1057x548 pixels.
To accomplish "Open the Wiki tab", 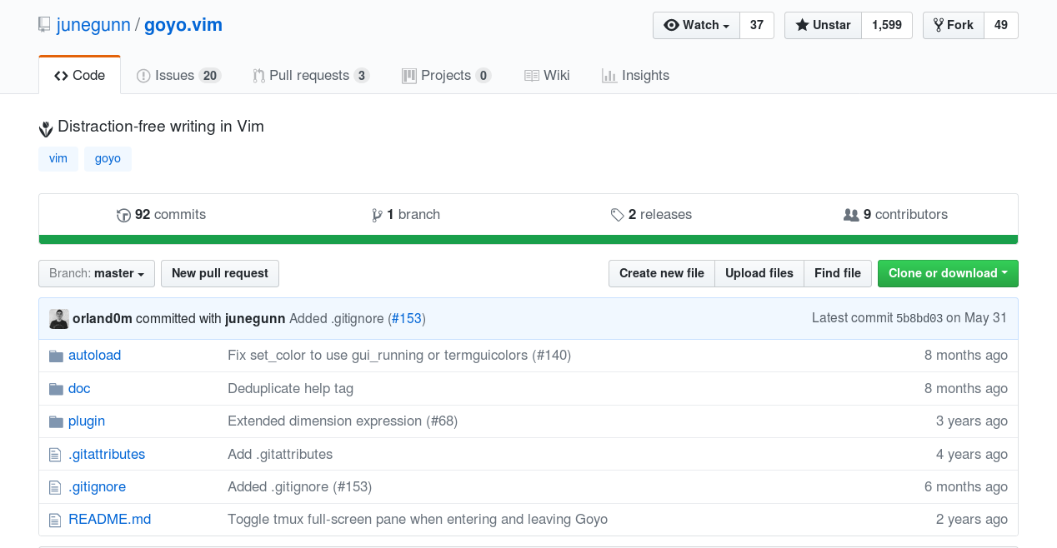I will (x=547, y=75).
